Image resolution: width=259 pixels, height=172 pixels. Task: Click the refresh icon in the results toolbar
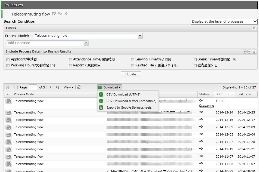79,87
